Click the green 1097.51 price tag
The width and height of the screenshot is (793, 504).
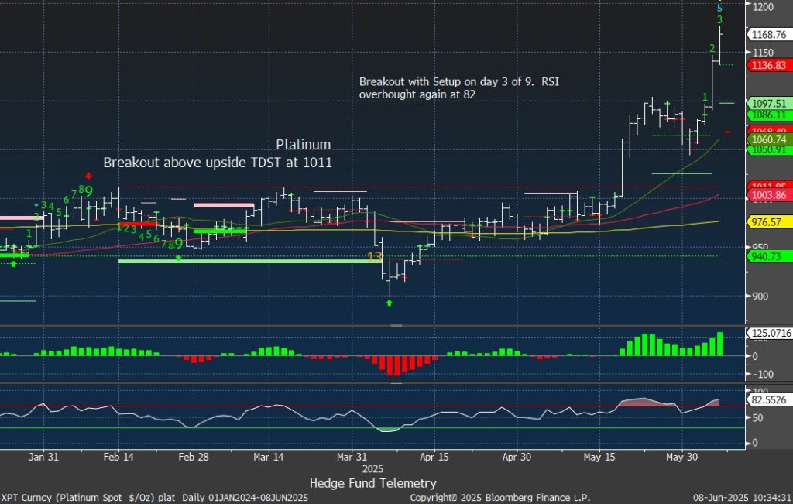click(768, 103)
